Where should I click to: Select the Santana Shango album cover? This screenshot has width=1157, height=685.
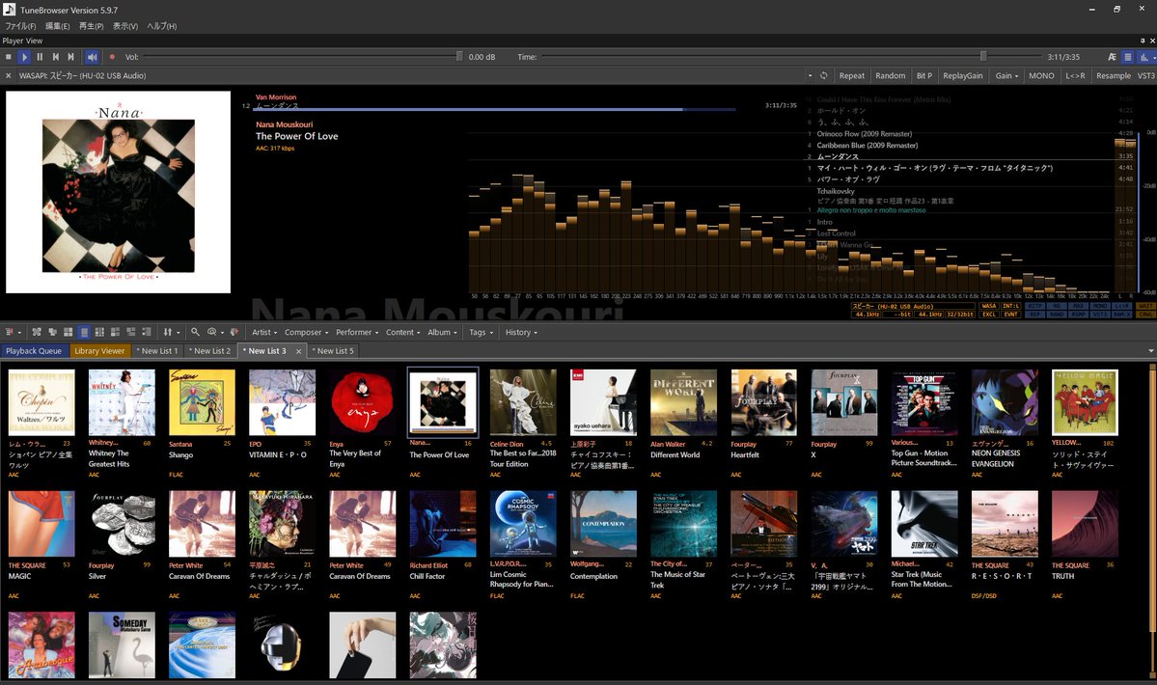(203, 402)
